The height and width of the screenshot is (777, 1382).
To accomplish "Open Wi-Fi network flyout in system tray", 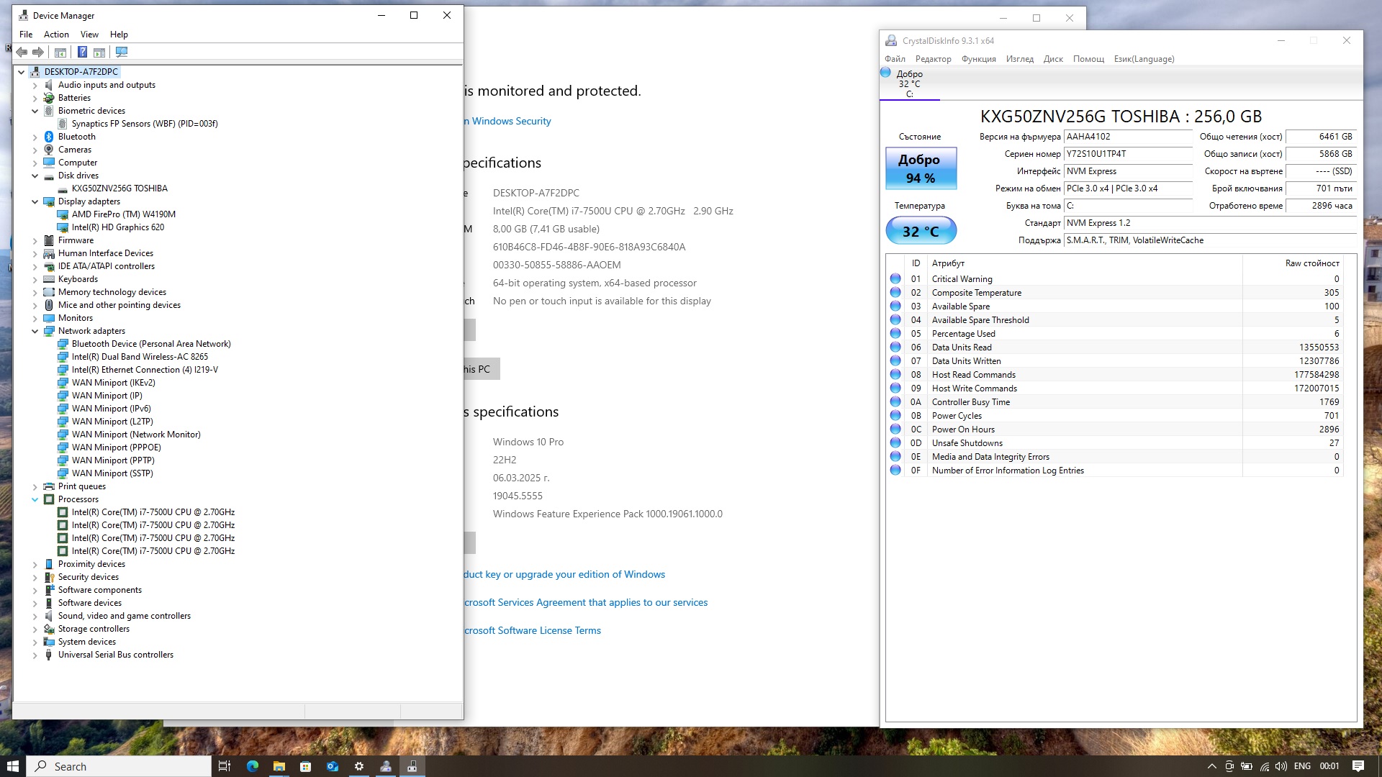I will point(1264,766).
